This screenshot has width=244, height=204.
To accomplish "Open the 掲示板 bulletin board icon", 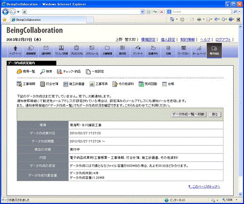I will click(122, 50).
